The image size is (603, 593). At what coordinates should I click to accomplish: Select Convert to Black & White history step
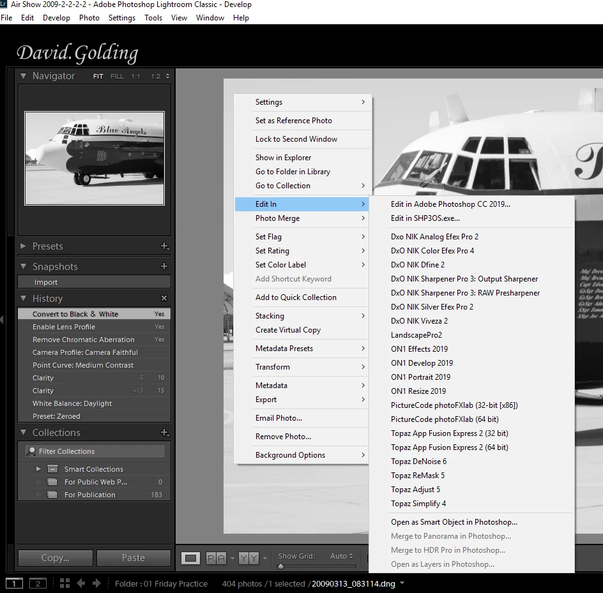click(x=95, y=314)
